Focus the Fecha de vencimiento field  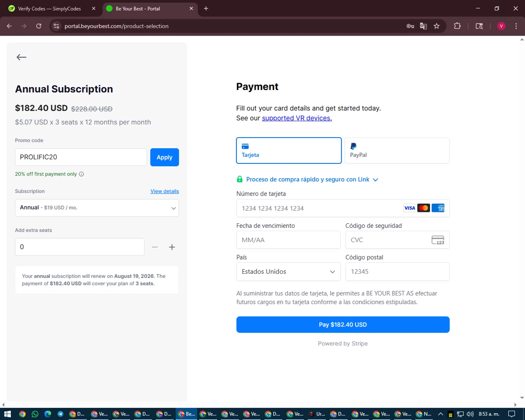coord(288,240)
